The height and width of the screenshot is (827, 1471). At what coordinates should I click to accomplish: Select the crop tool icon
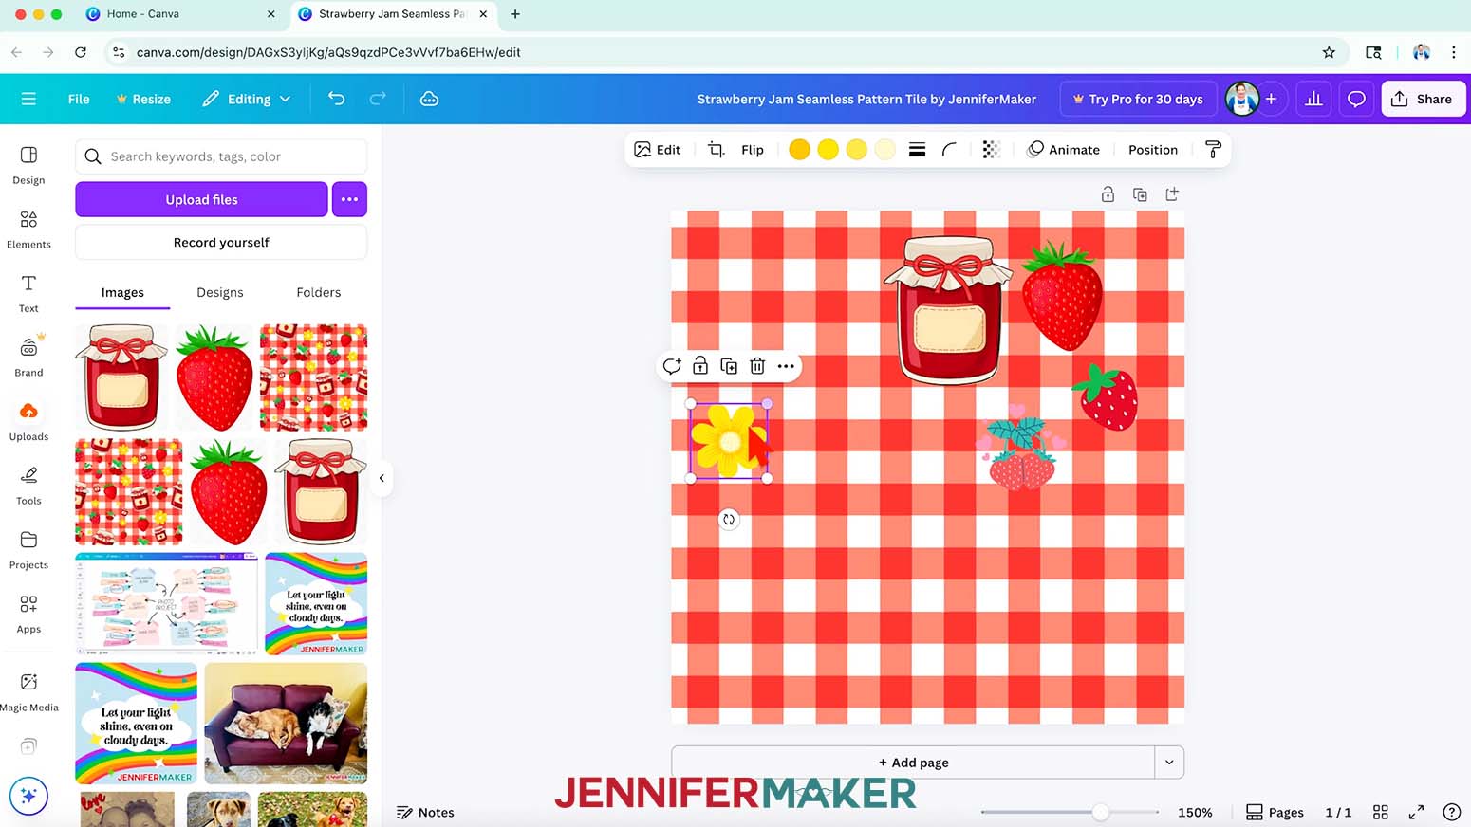tap(717, 150)
